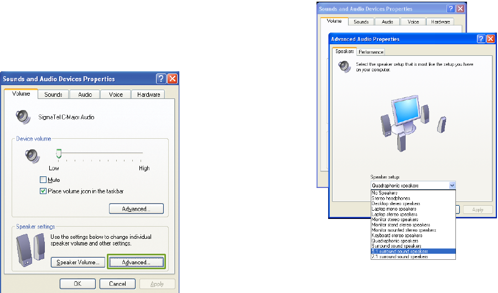Switch to the Sounds tab in left window
Screen dimensions: 498x293
(53, 95)
